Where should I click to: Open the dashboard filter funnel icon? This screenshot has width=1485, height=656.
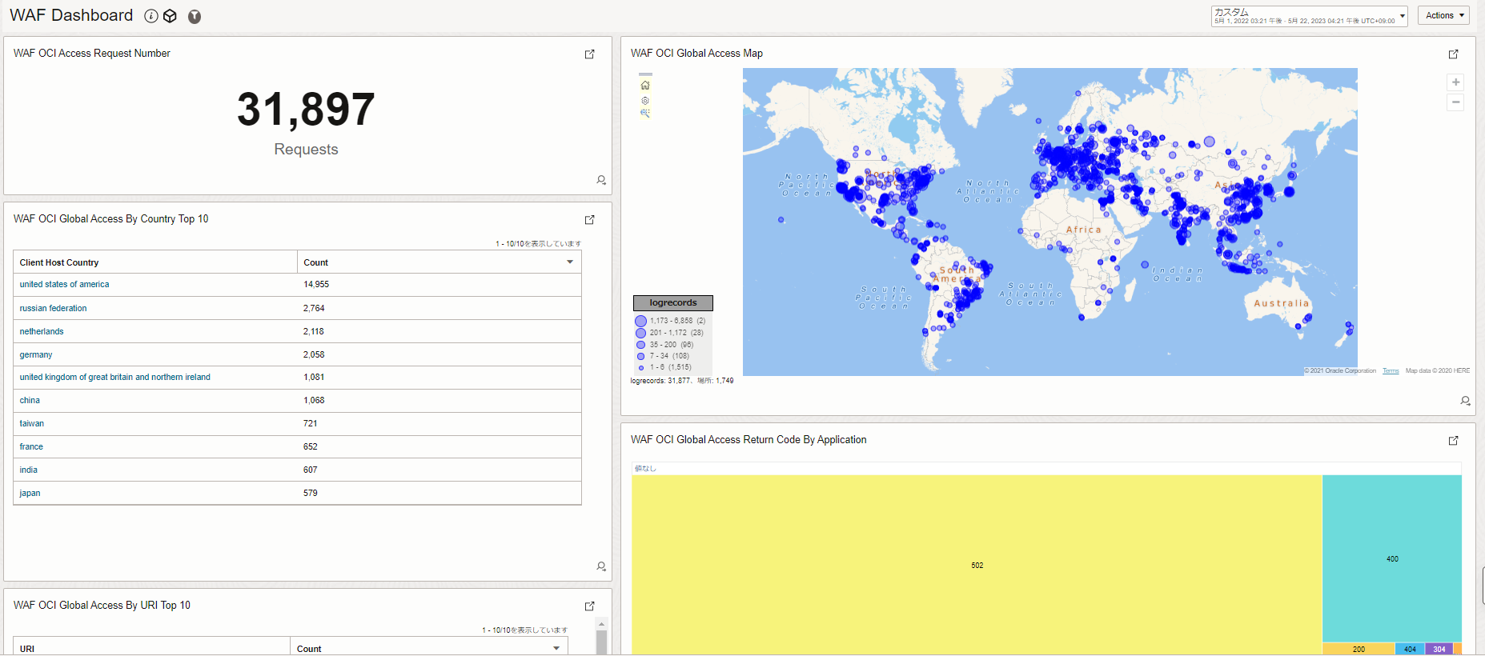tap(194, 17)
